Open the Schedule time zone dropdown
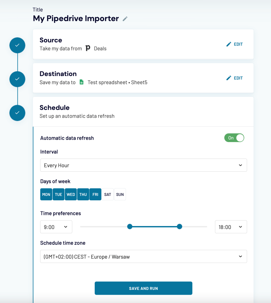This screenshot has width=271, height=303. 143,257
